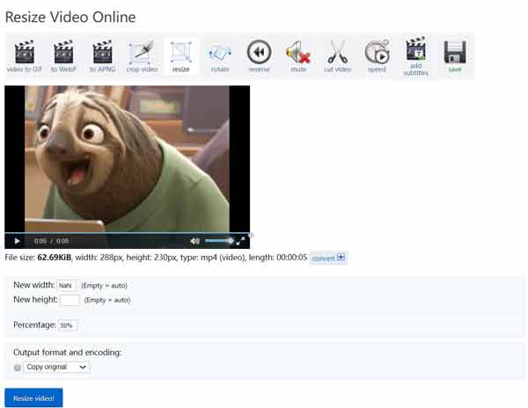This screenshot has width=528, height=408.
Task: Click the convert link beside file info
Action: click(x=328, y=258)
